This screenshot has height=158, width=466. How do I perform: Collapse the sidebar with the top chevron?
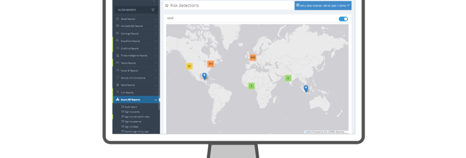(154, 1)
